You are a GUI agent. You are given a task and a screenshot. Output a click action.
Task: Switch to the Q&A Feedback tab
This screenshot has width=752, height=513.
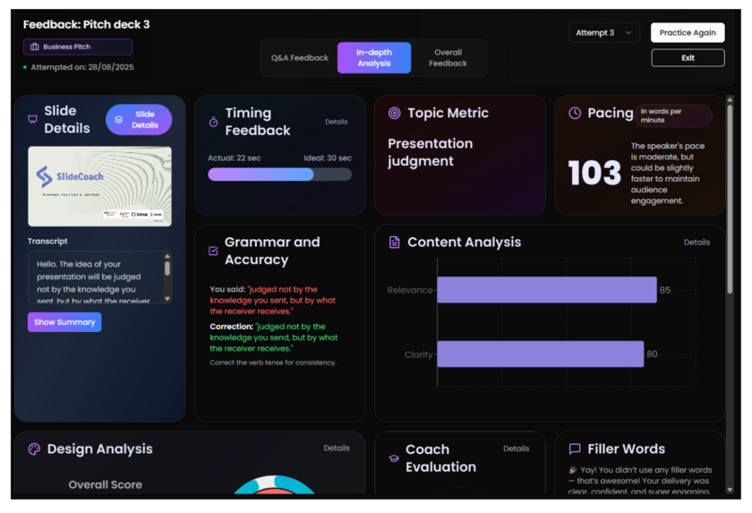[x=300, y=58]
